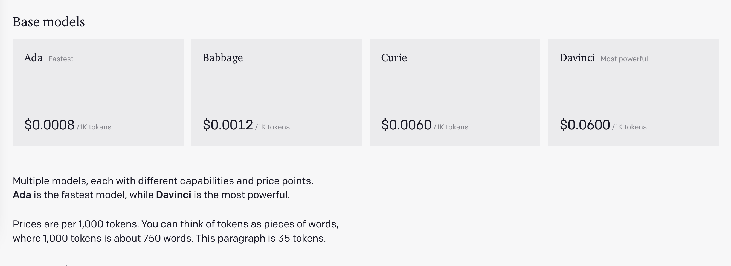This screenshot has width=731, height=266.
Task: Click /1K tokens unit beside Davinci price
Action: (x=629, y=127)
